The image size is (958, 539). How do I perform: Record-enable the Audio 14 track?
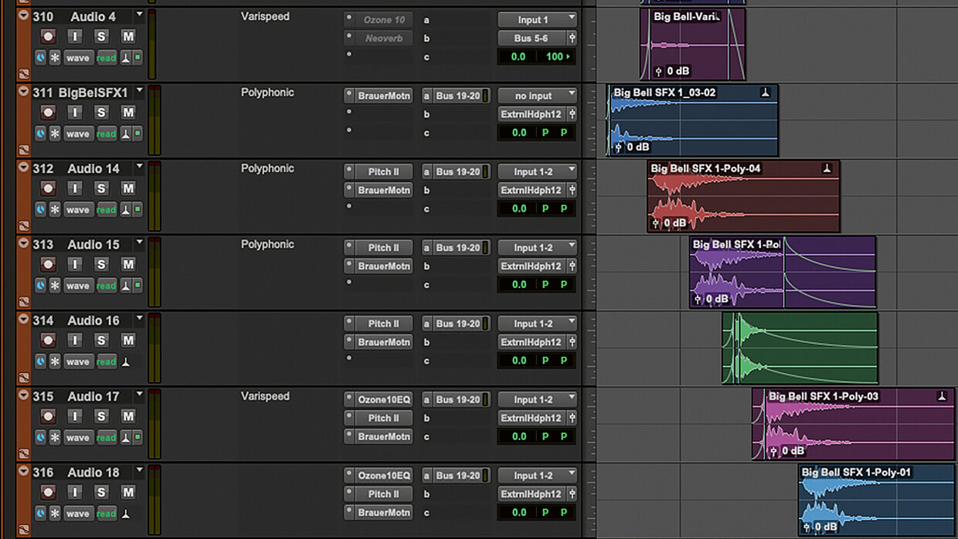tap(49, 188)
